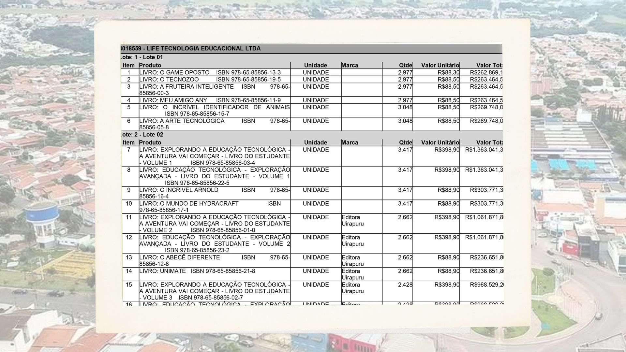Viewport: 626px width, 352px height.
Task: Click 'LIVRO: O INCRÍVEL ARNOLD' product cell
Action: 215,193
